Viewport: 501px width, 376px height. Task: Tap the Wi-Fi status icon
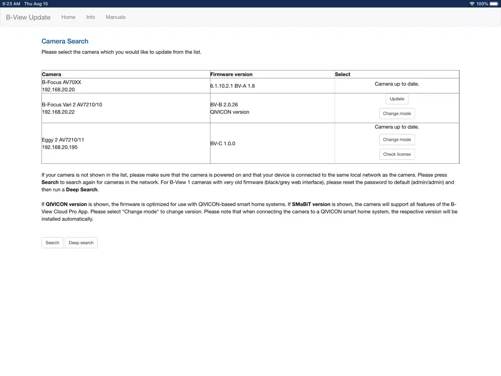click(472, 4)
